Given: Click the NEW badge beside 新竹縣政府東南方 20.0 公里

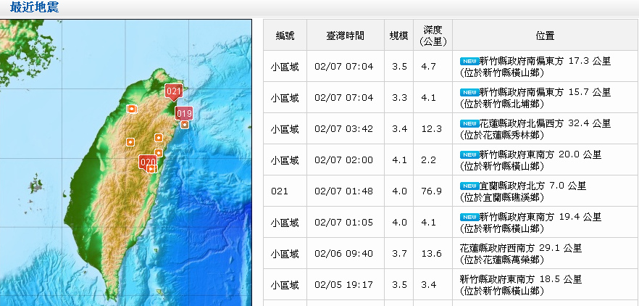Looking at the screenshot, I should click(x=469, y=154).
